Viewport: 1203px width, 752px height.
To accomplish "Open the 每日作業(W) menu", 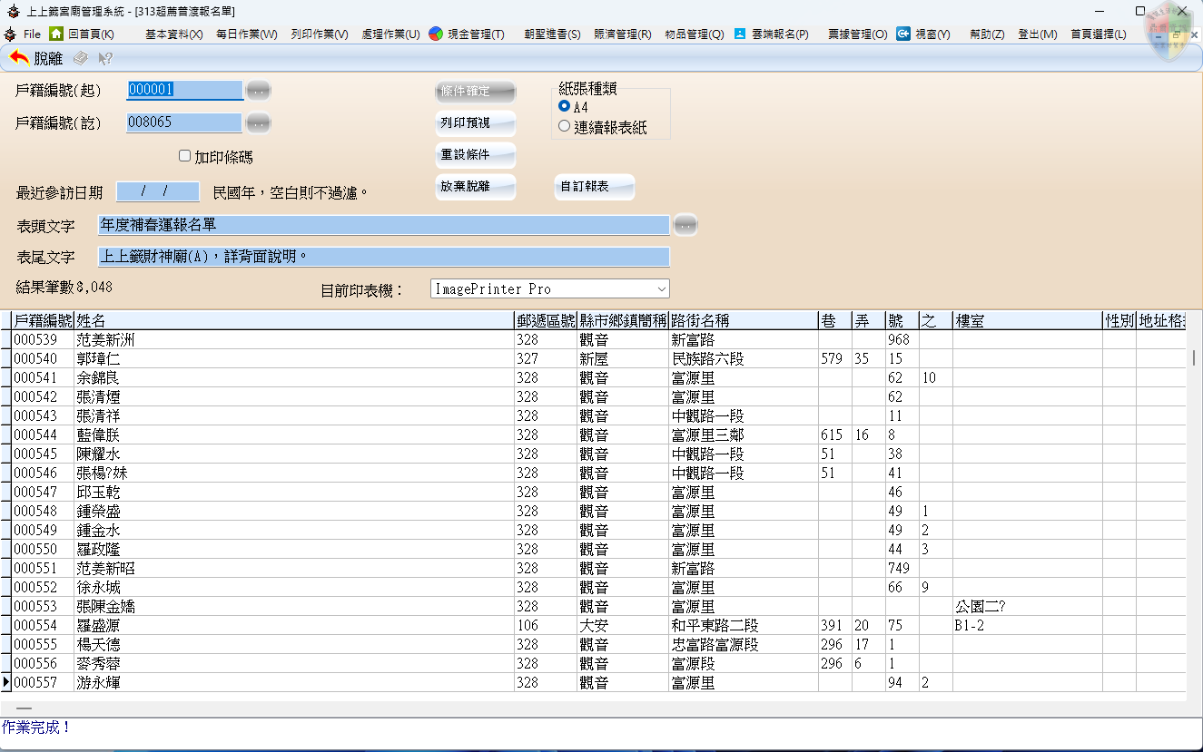I will 246,34.
